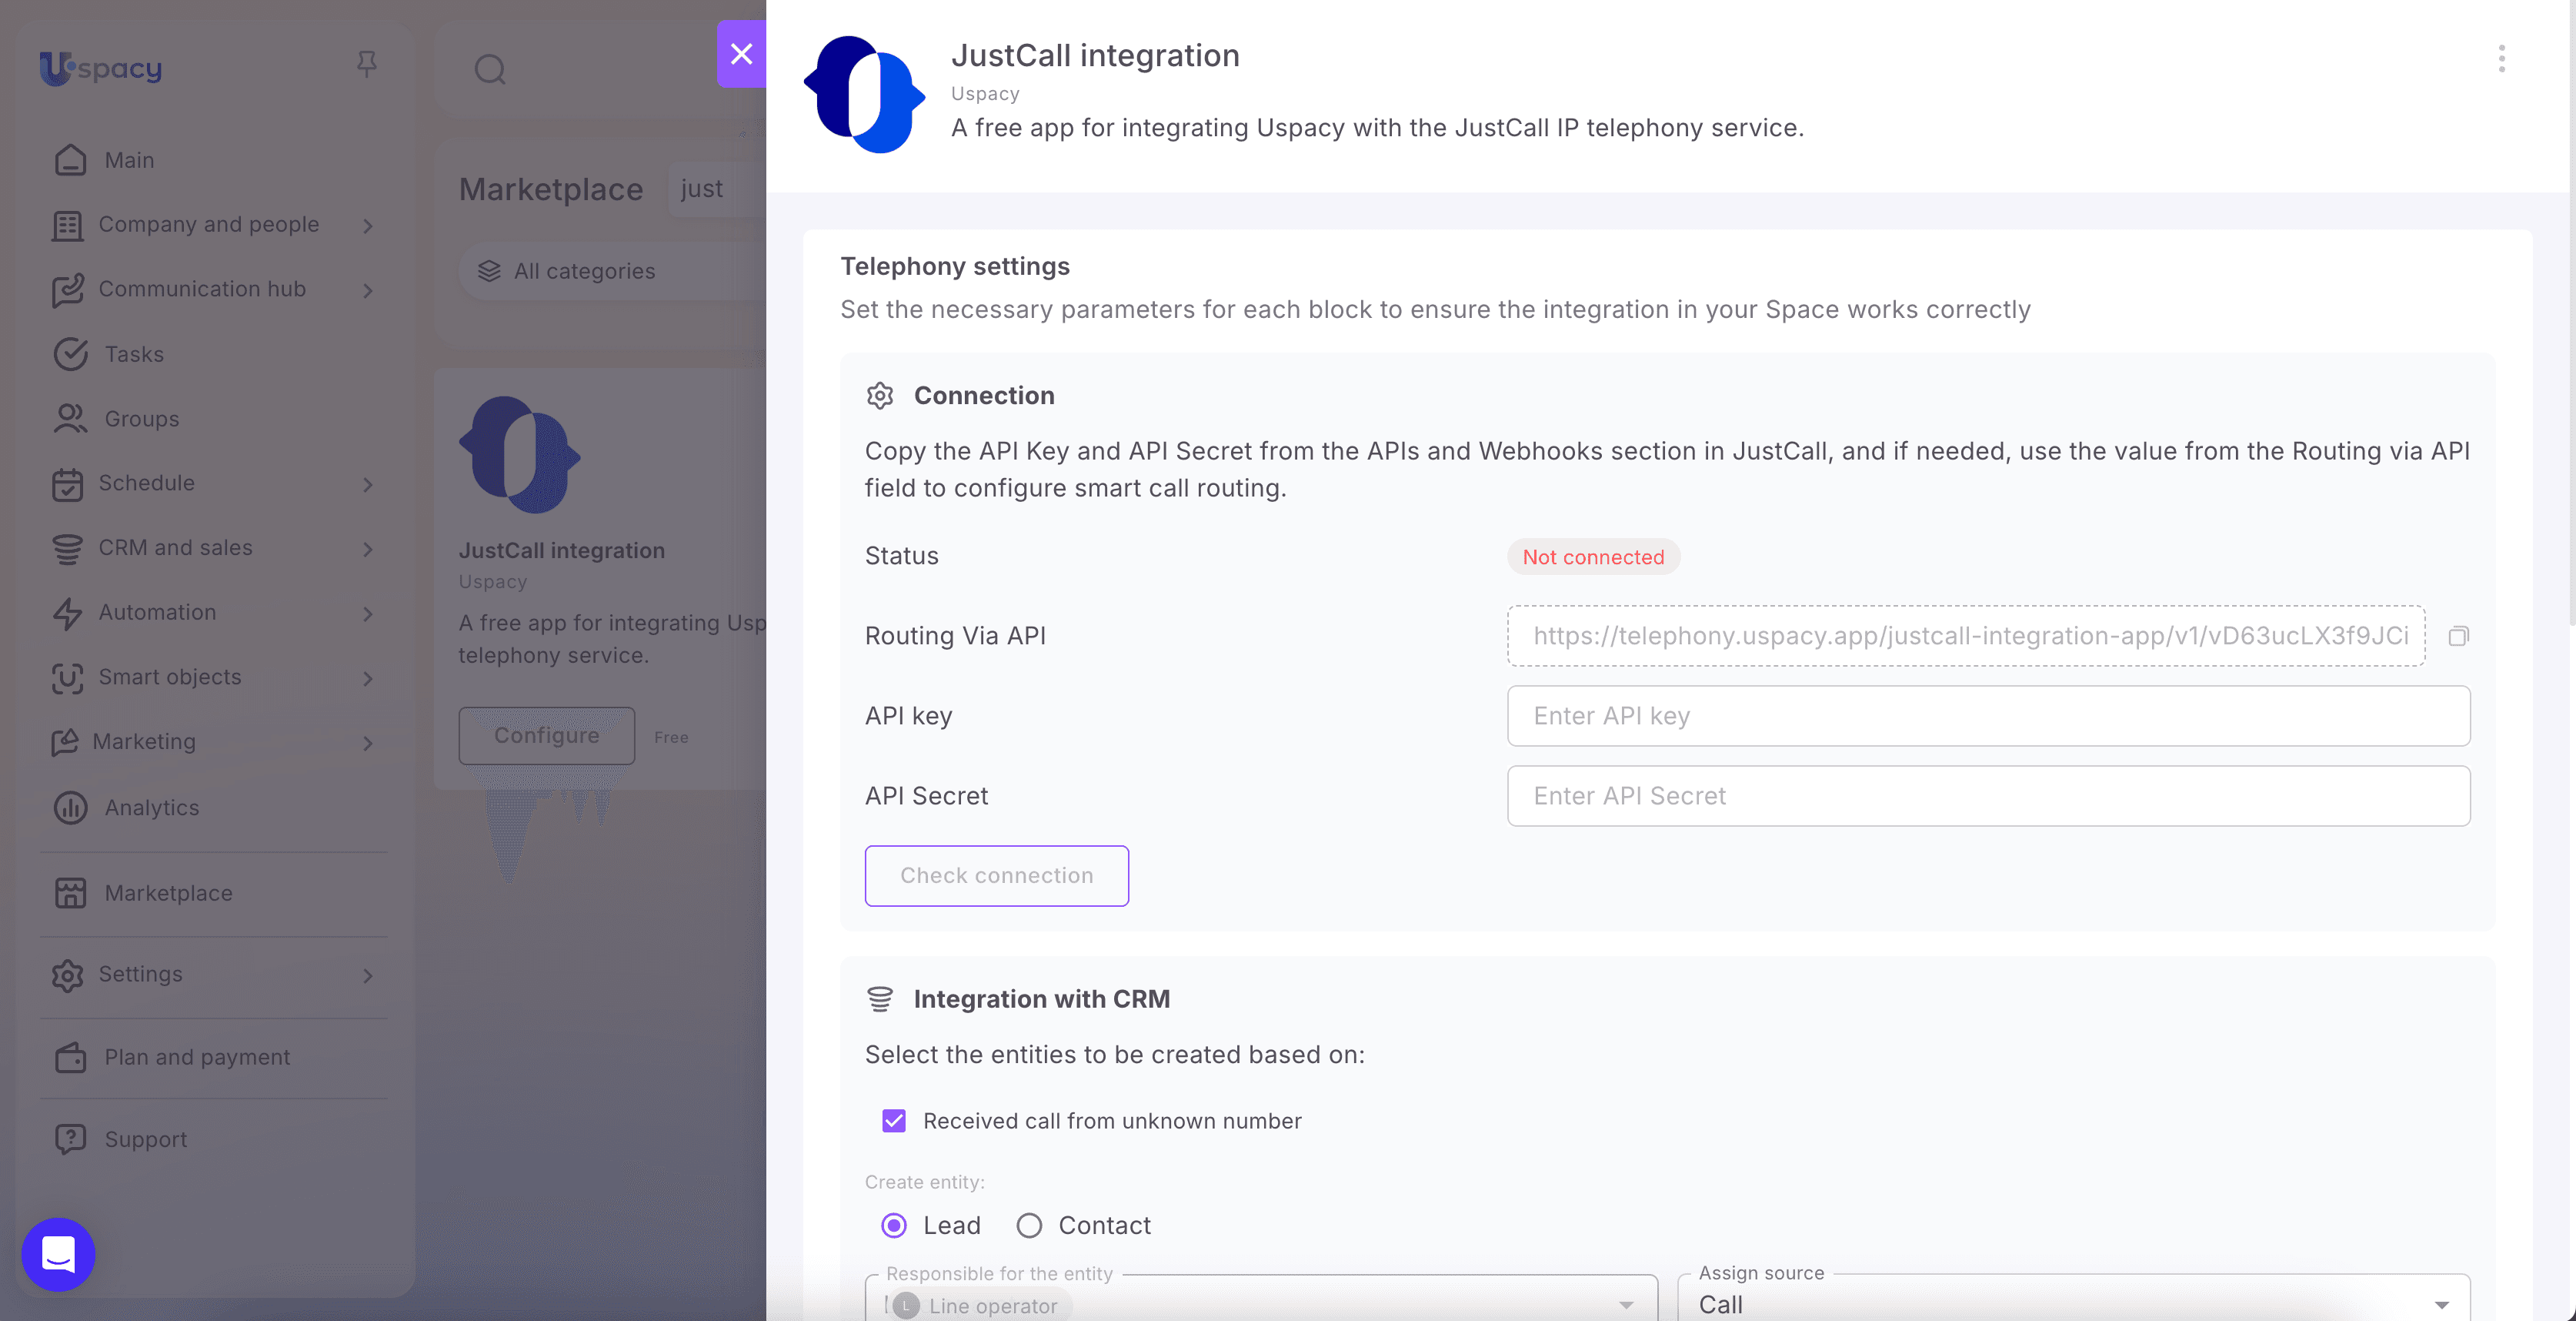Image resolution: width=2576 pixels, height=1321 pixels.
Task: Click the Uspacy logo in the sidebar
Action: tap(101, 68)
